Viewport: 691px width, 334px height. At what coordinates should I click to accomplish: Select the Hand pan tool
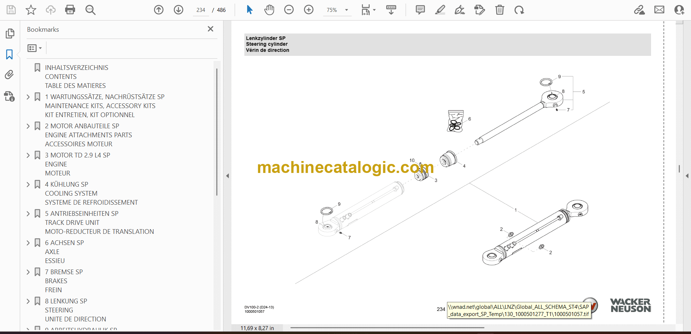click(x=269, y=10)
